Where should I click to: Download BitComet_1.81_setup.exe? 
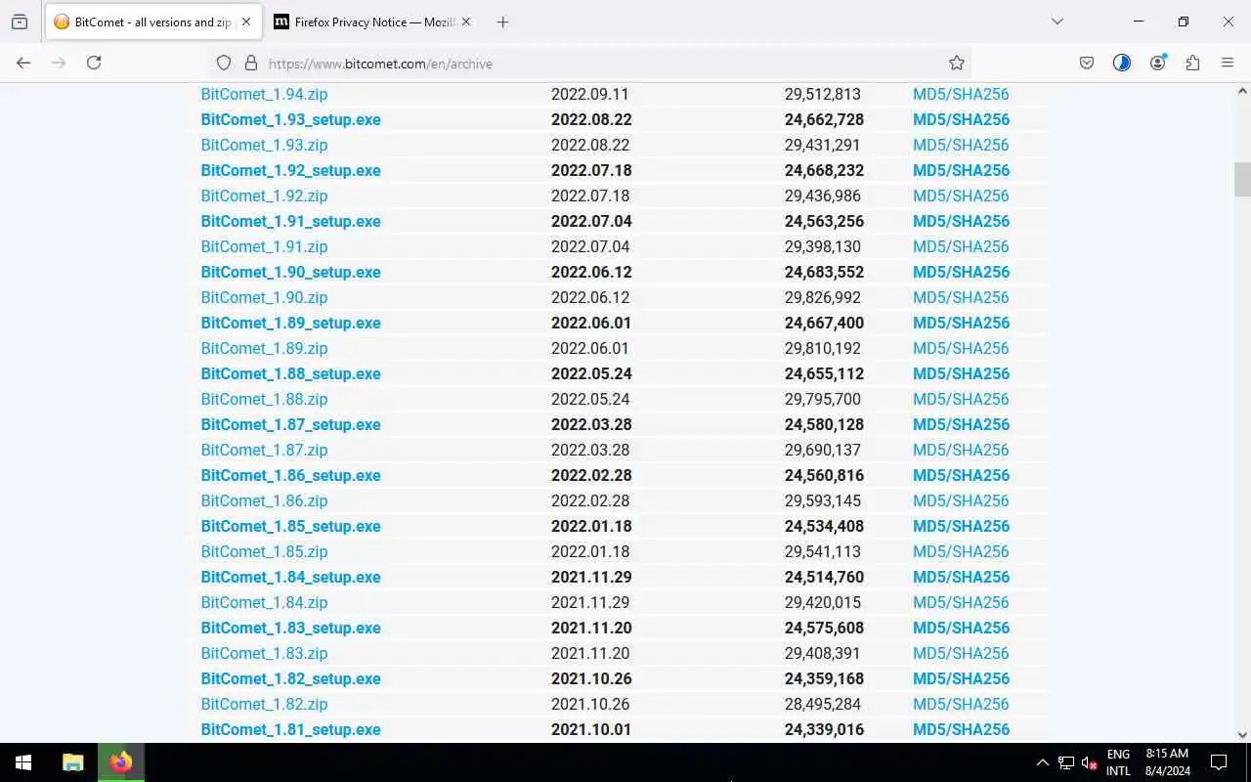[290, 729]
